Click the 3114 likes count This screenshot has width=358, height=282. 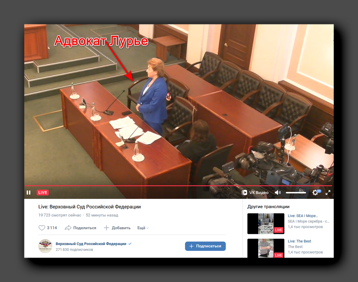tap(52, 228)
